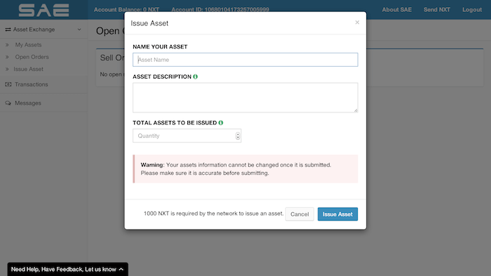Image resolution: width=491 pixels, height=276 pixels.
Task: Focus the Asset Name input field
Action: click(245, 60)
